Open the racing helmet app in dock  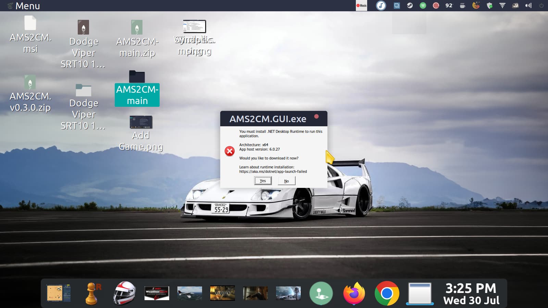point(124,293)
